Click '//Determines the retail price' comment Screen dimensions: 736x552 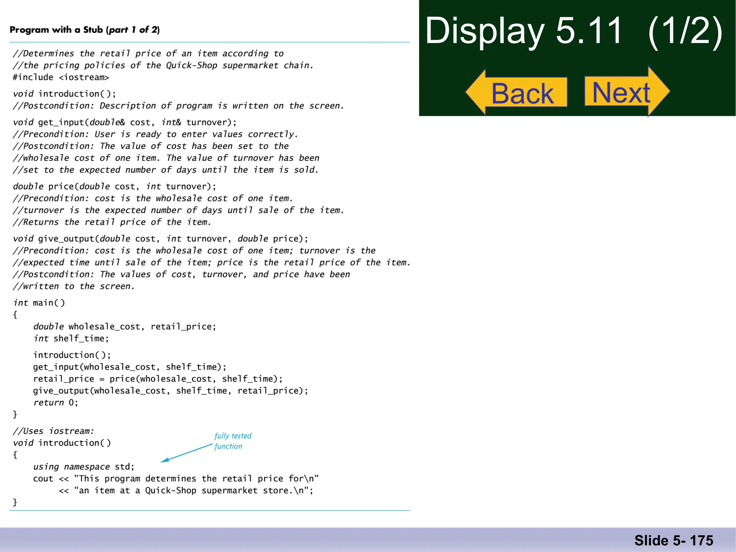click(x=148, y=54)
